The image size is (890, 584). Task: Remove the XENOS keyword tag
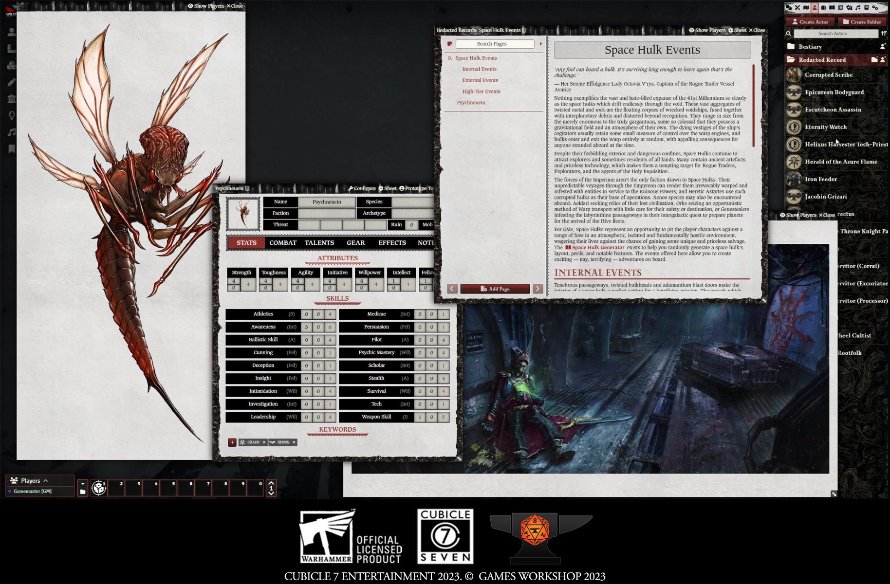pos(294,442)
